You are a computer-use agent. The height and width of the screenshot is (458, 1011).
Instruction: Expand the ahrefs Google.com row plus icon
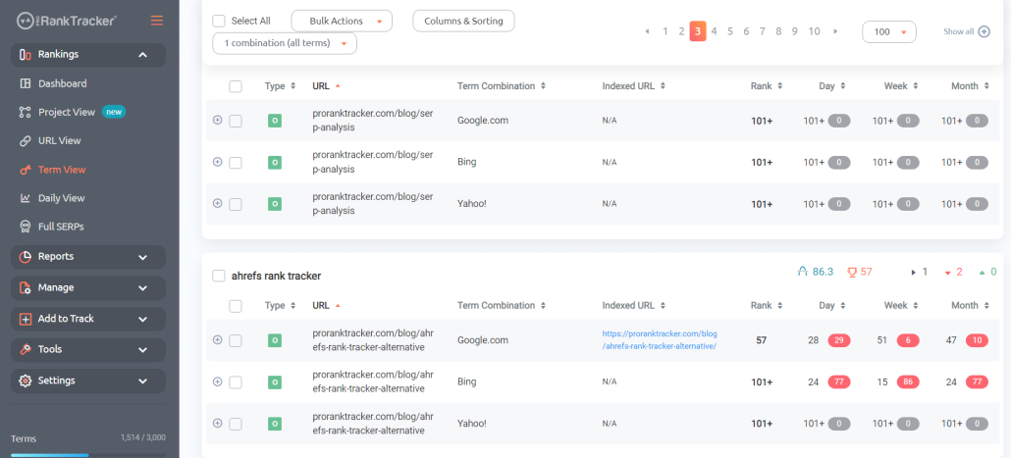[x=217, y=339]
